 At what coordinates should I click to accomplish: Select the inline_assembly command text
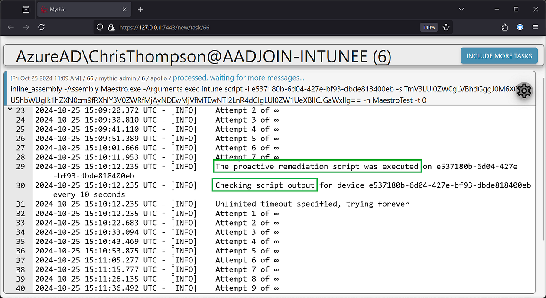coord(32,90)
